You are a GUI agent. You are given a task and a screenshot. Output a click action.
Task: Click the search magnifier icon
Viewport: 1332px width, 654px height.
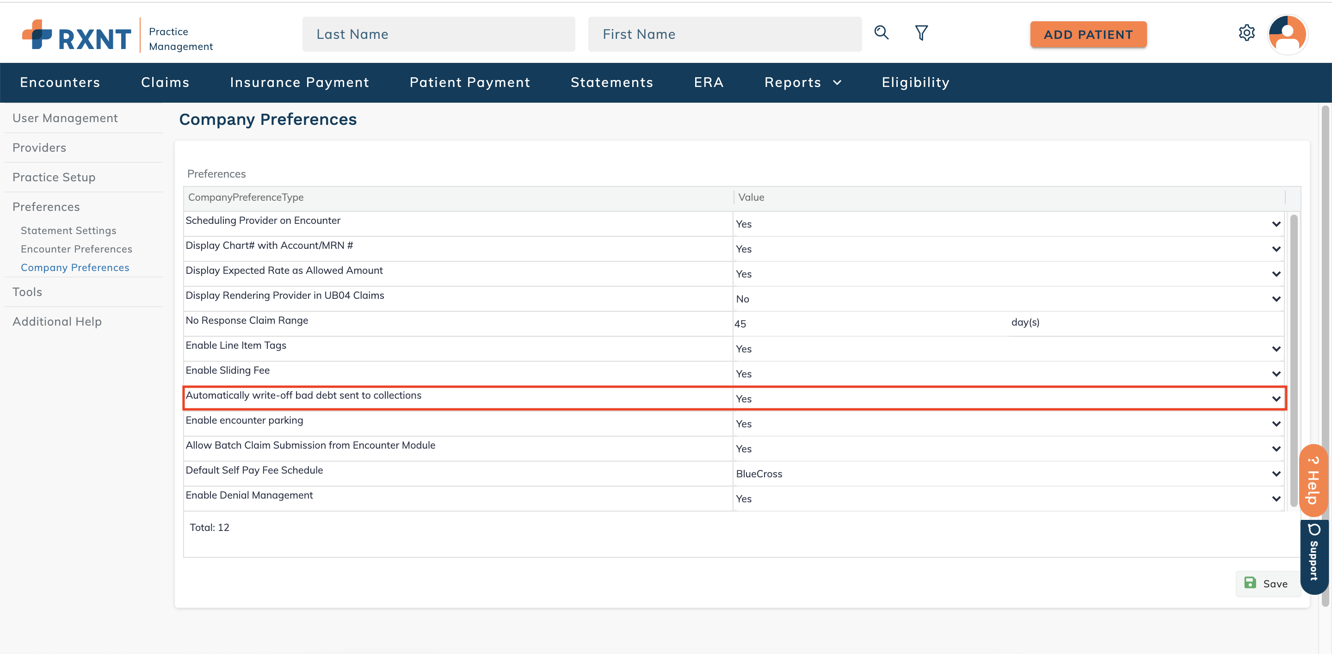882,33
